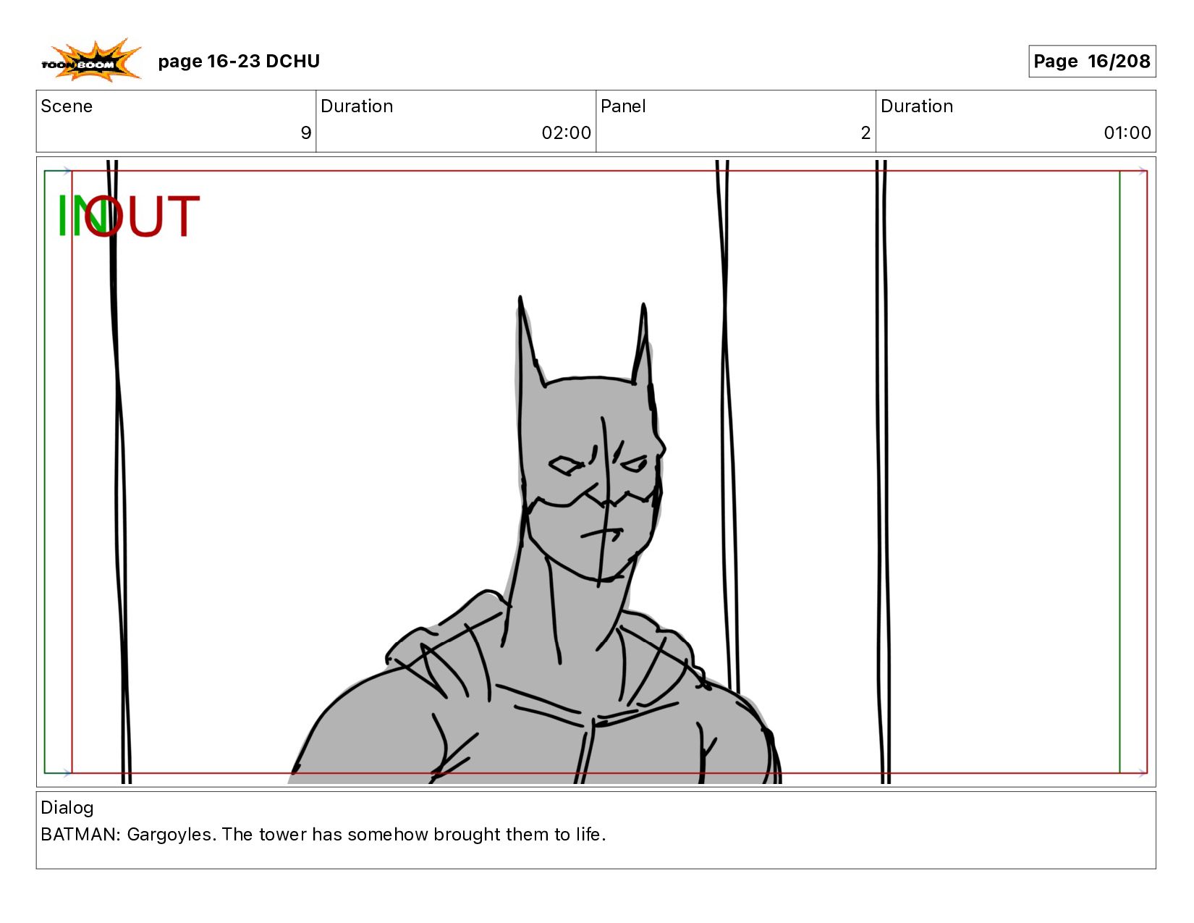The image size is (1194, 923).
Task: Select the BATMAN dialog line about Gargoyles
Action: (323, 835)
